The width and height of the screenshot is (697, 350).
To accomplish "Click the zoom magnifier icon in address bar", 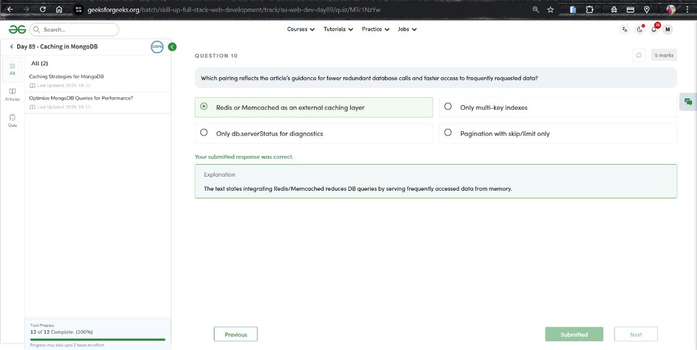I will pos(536,10).
